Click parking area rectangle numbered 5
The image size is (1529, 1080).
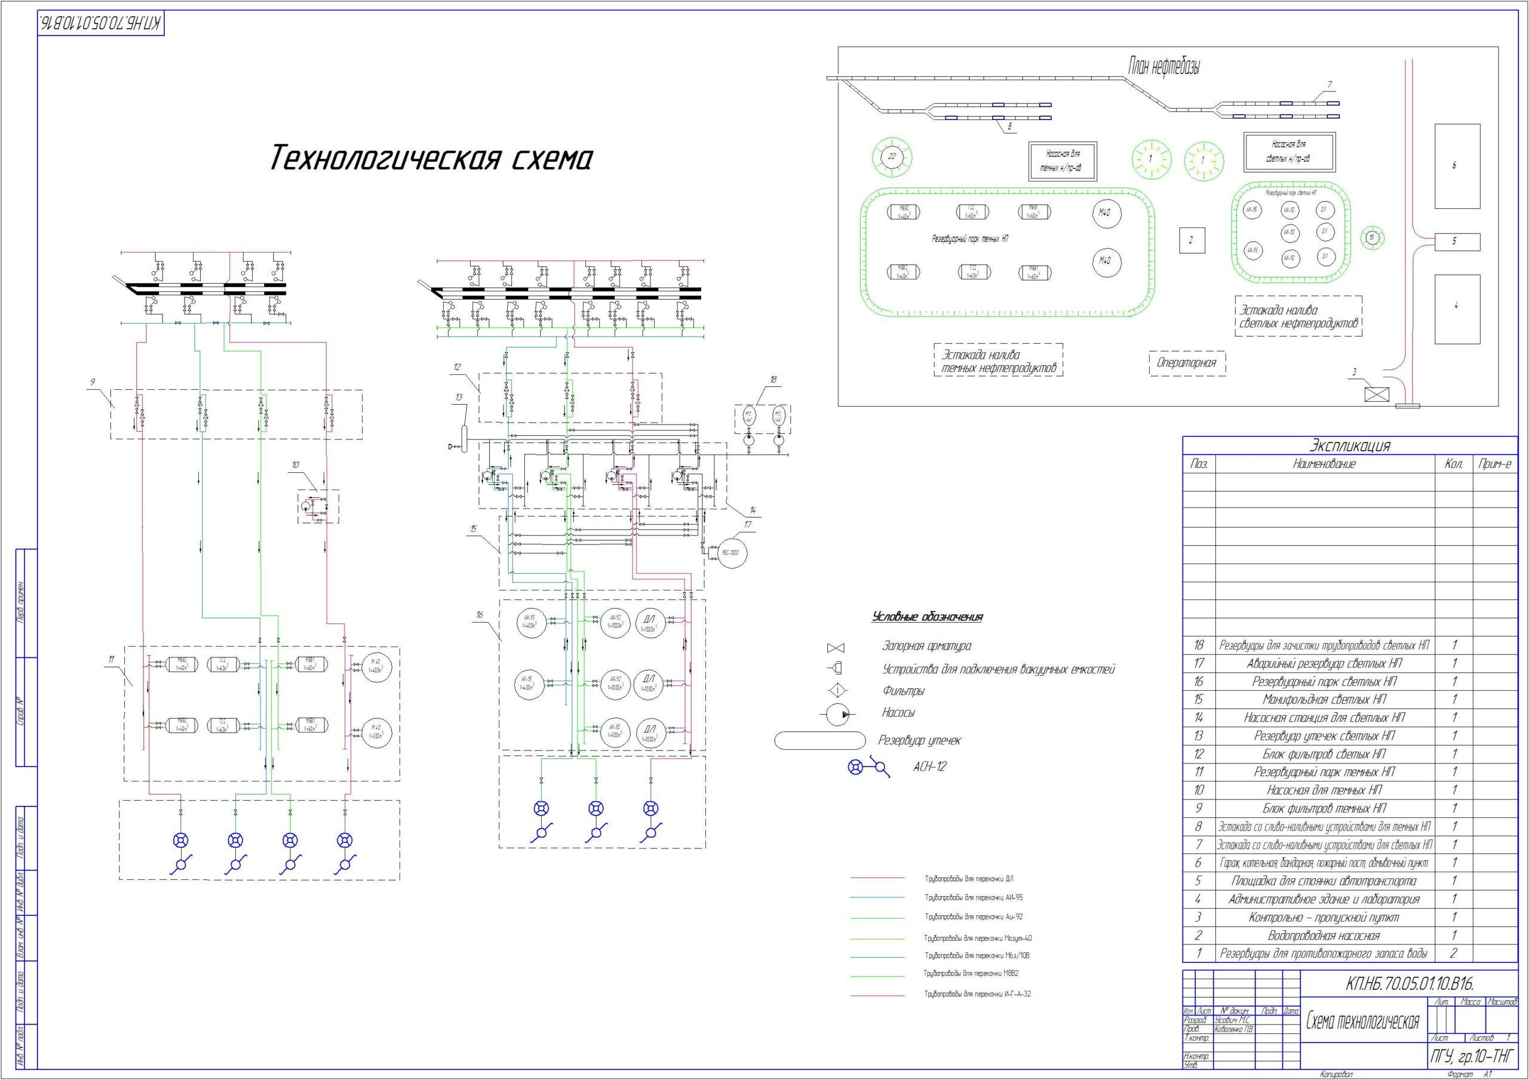pyautogui.click(x=1457, y=241)
